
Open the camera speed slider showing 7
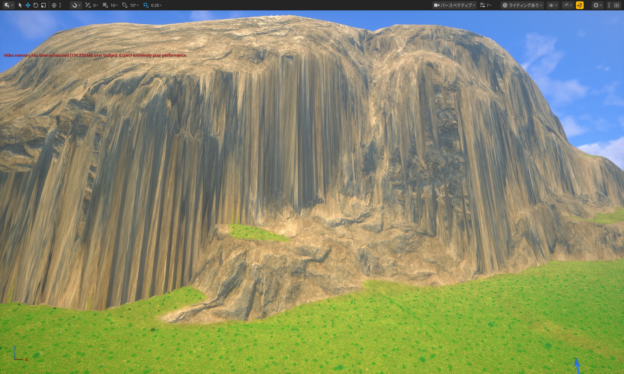(488, 5)
